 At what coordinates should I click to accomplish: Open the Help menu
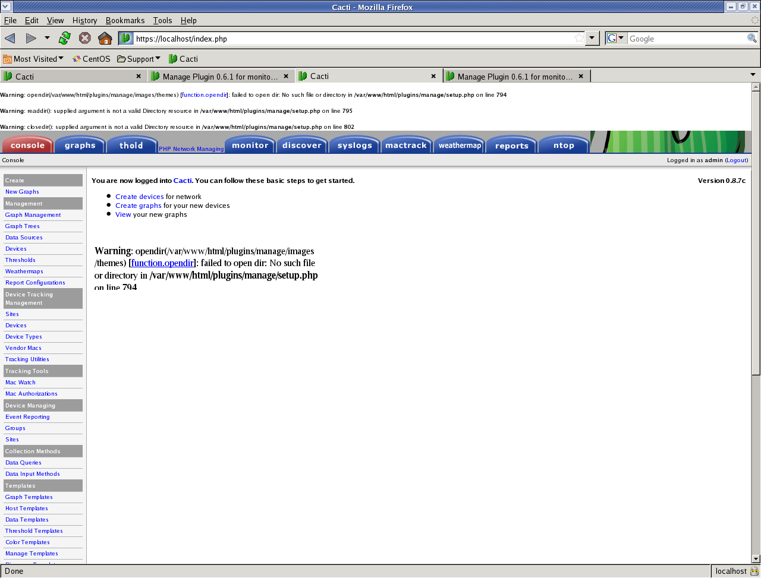[188, 20]
